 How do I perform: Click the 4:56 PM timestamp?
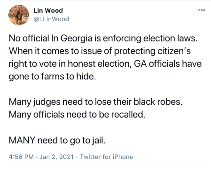coord(21,157)
